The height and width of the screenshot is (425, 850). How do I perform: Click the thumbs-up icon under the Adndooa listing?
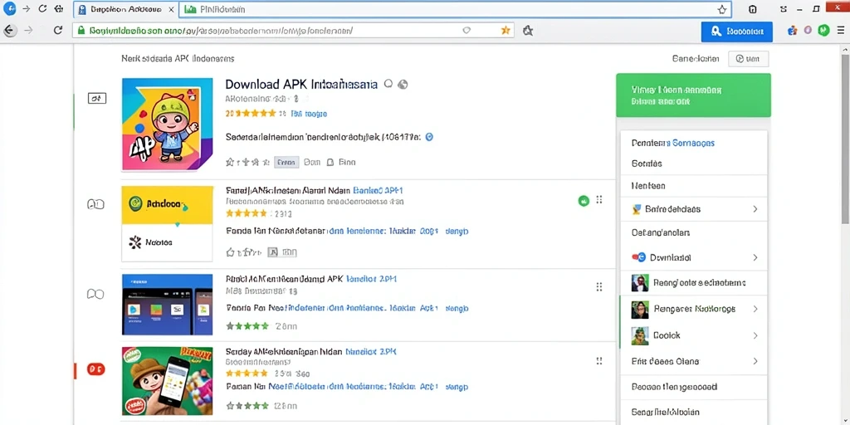pos(231,252)
